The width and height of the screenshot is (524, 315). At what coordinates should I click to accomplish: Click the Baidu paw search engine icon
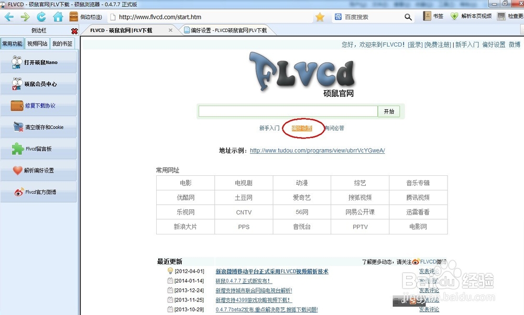coord(338,17)
